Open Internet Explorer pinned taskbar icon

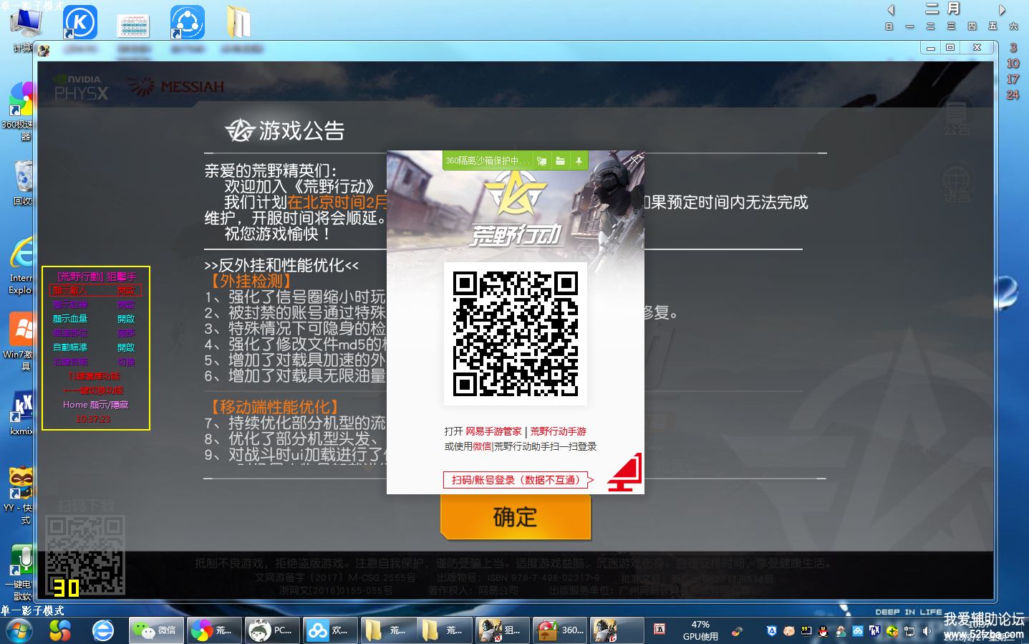pyautogui.click(x=103, y=630)
